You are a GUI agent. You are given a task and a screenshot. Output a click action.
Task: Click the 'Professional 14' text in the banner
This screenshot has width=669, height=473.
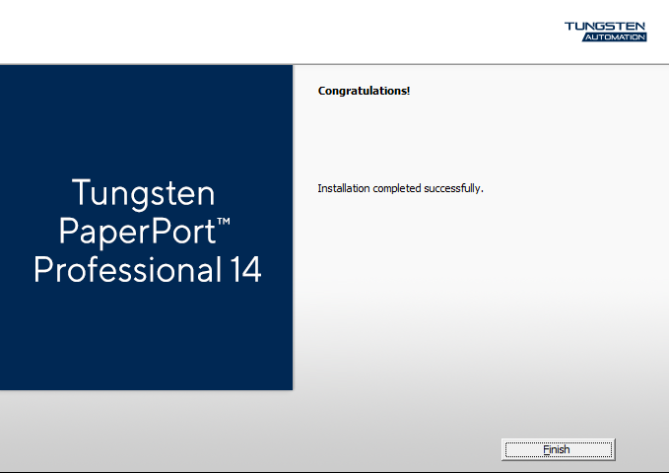tap(147, 270)
